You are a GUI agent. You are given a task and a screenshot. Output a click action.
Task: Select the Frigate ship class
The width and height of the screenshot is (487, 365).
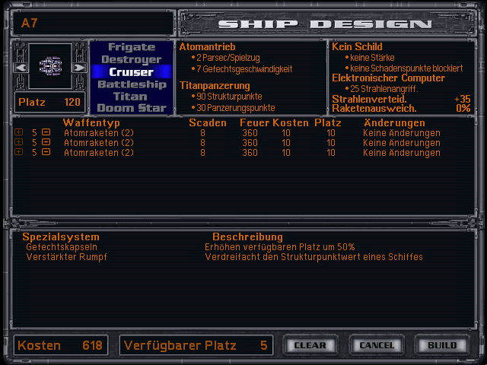click(132, 47)
